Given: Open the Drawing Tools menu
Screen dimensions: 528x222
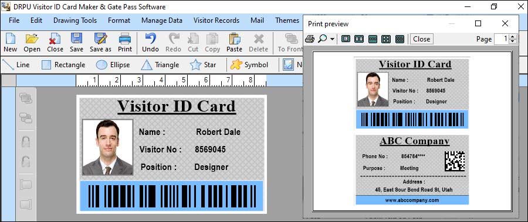Looking at the screenshot, I should [x=75, y=20].
